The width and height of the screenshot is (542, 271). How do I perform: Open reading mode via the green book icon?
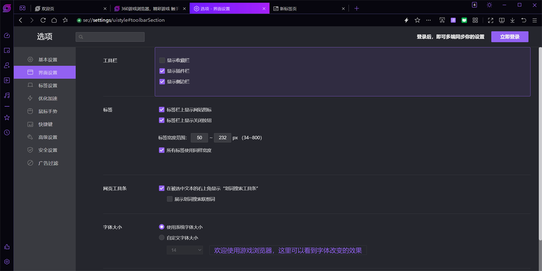click(464, 20)
